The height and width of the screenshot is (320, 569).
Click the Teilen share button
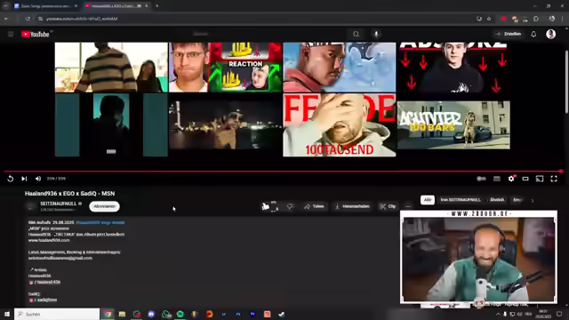click(x=314, y=206)
